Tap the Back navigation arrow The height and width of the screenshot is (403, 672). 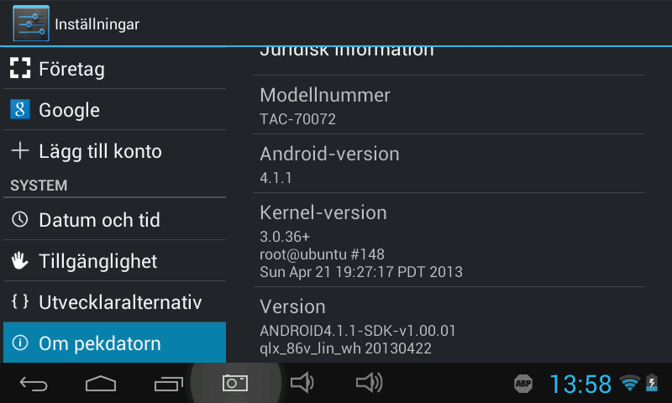[34, 384]
